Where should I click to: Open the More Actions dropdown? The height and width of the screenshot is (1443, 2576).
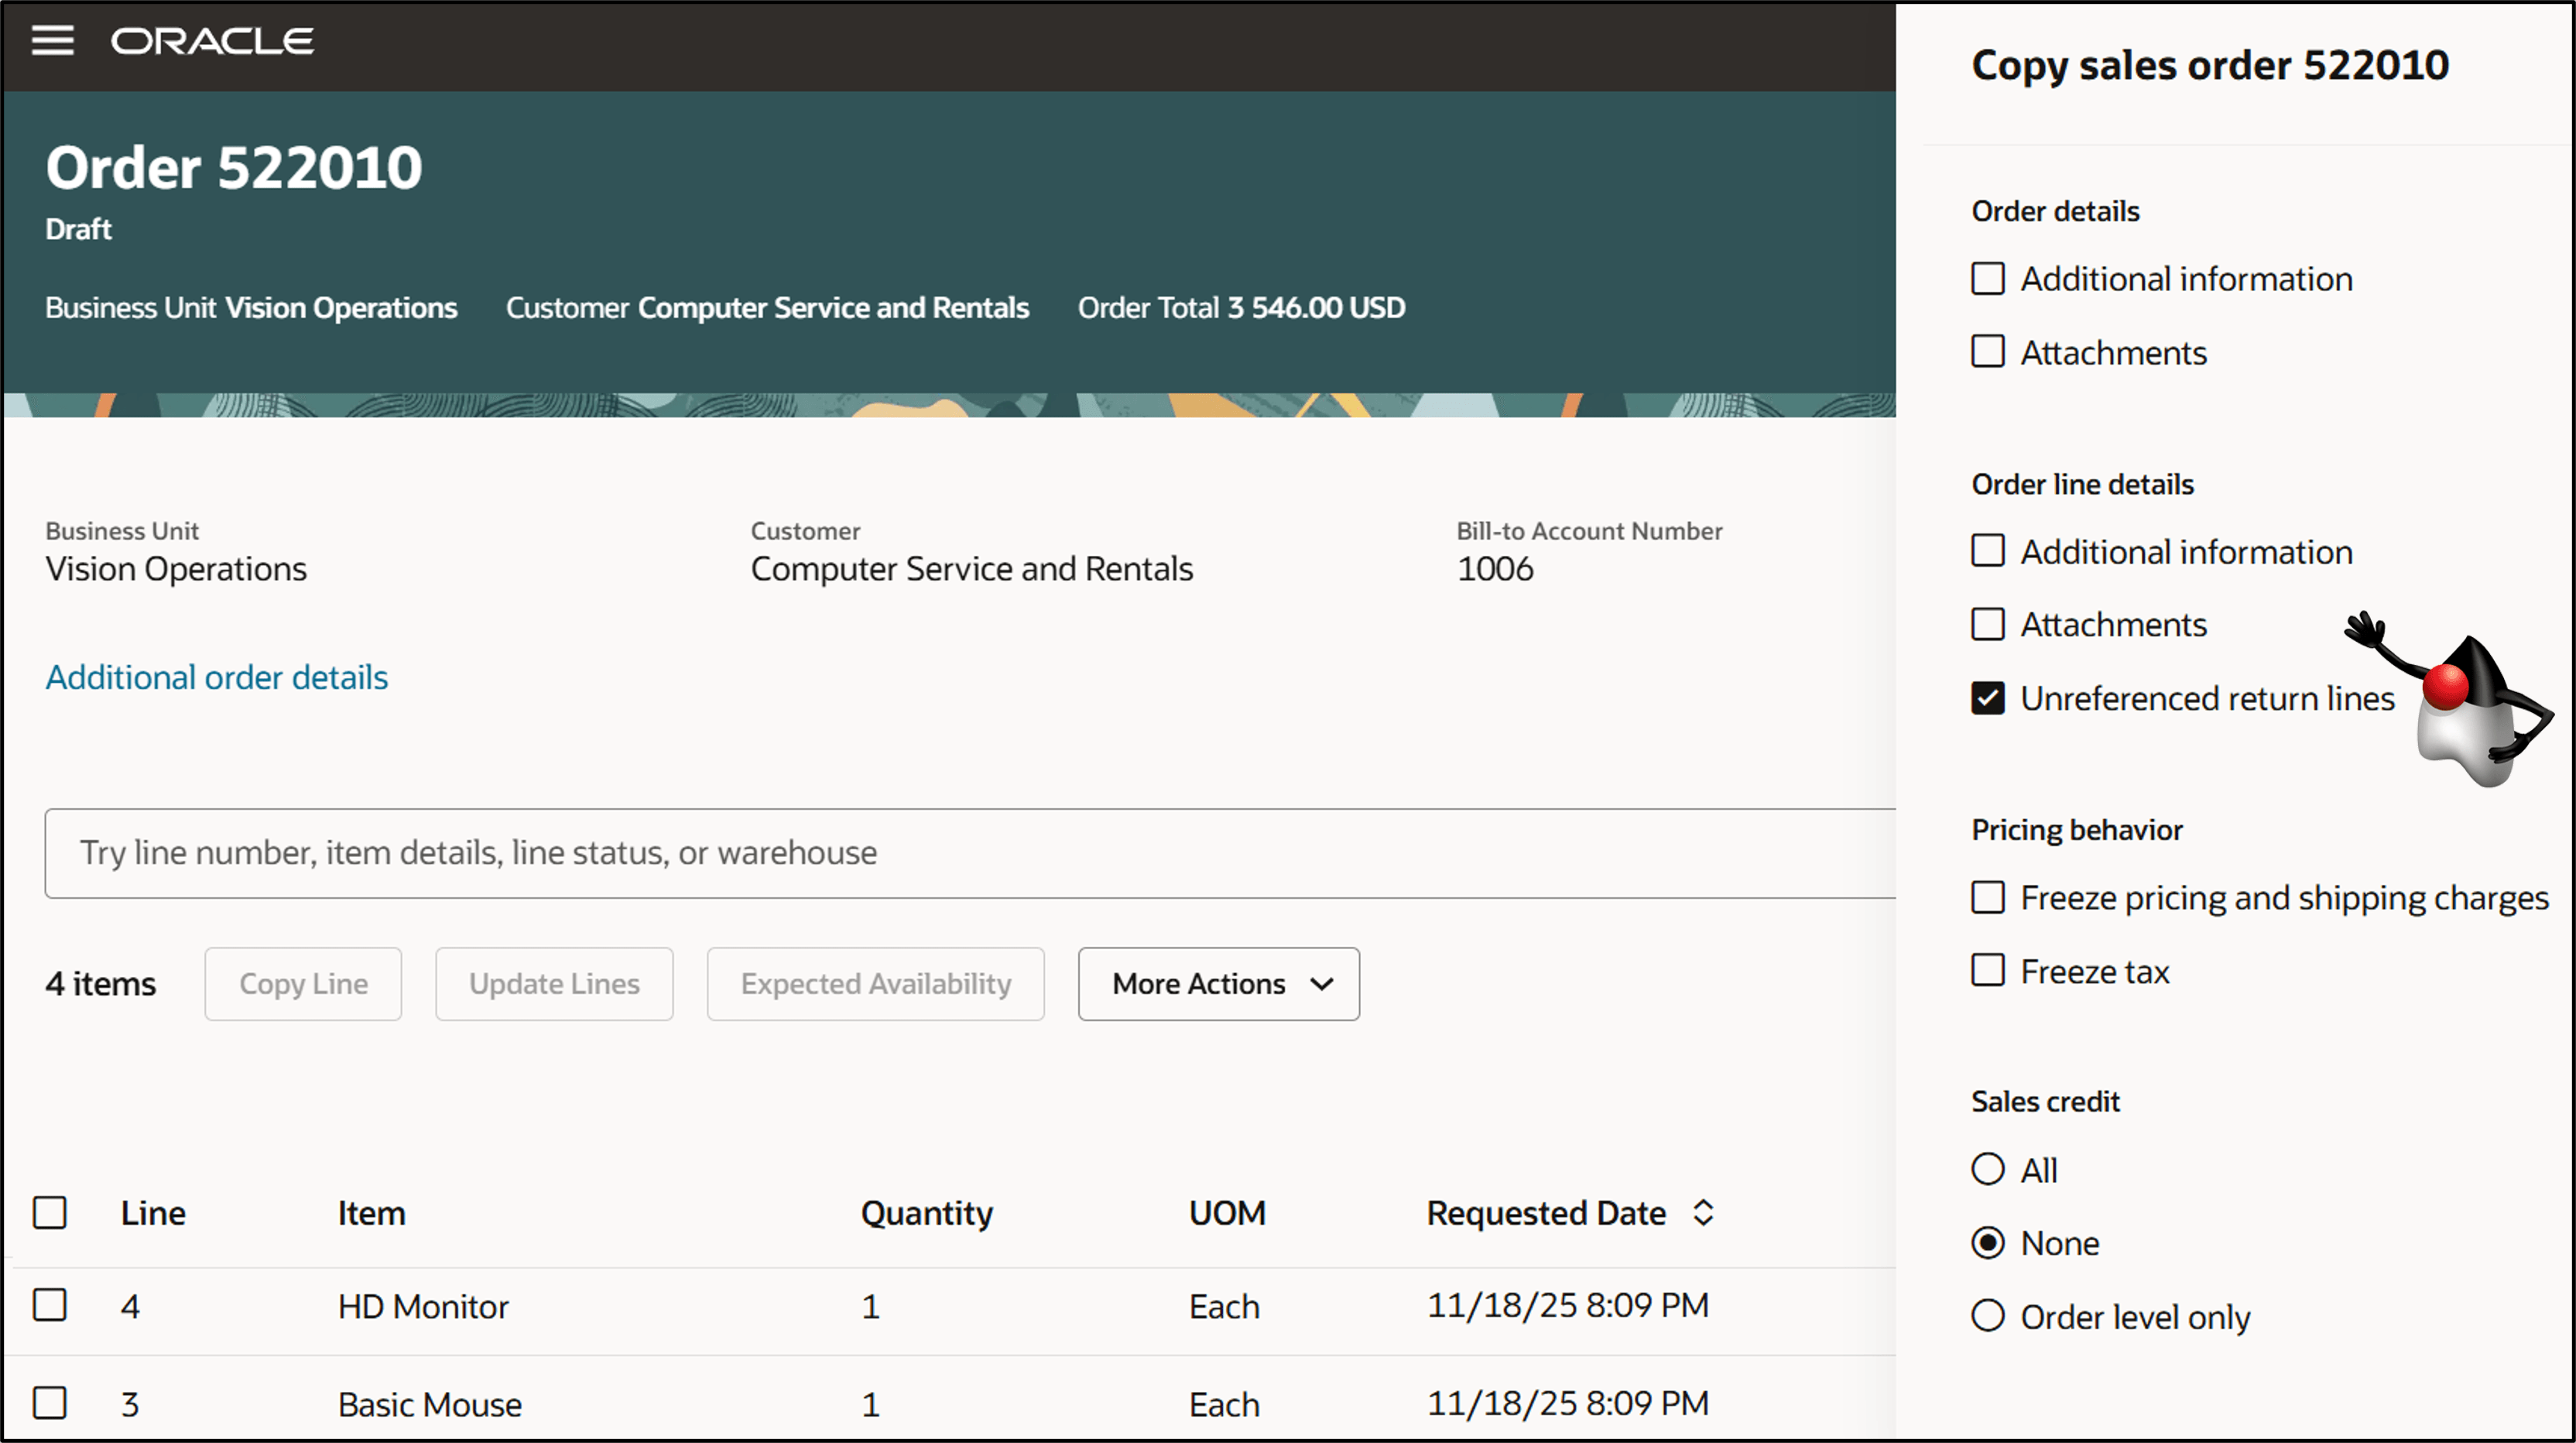(x=1218, y=984)
